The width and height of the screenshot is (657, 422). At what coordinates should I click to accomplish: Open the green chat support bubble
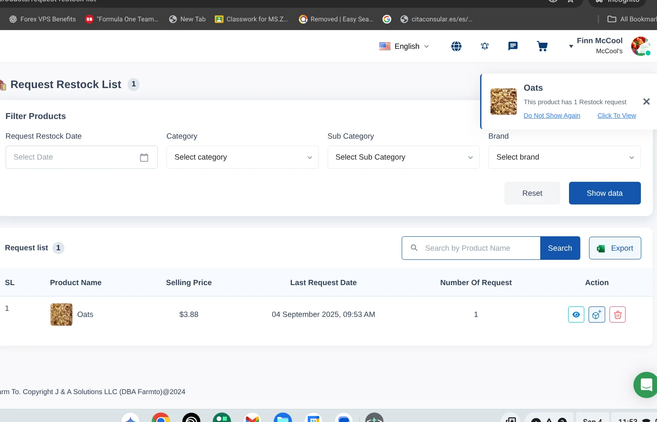(x=646, y=385)
